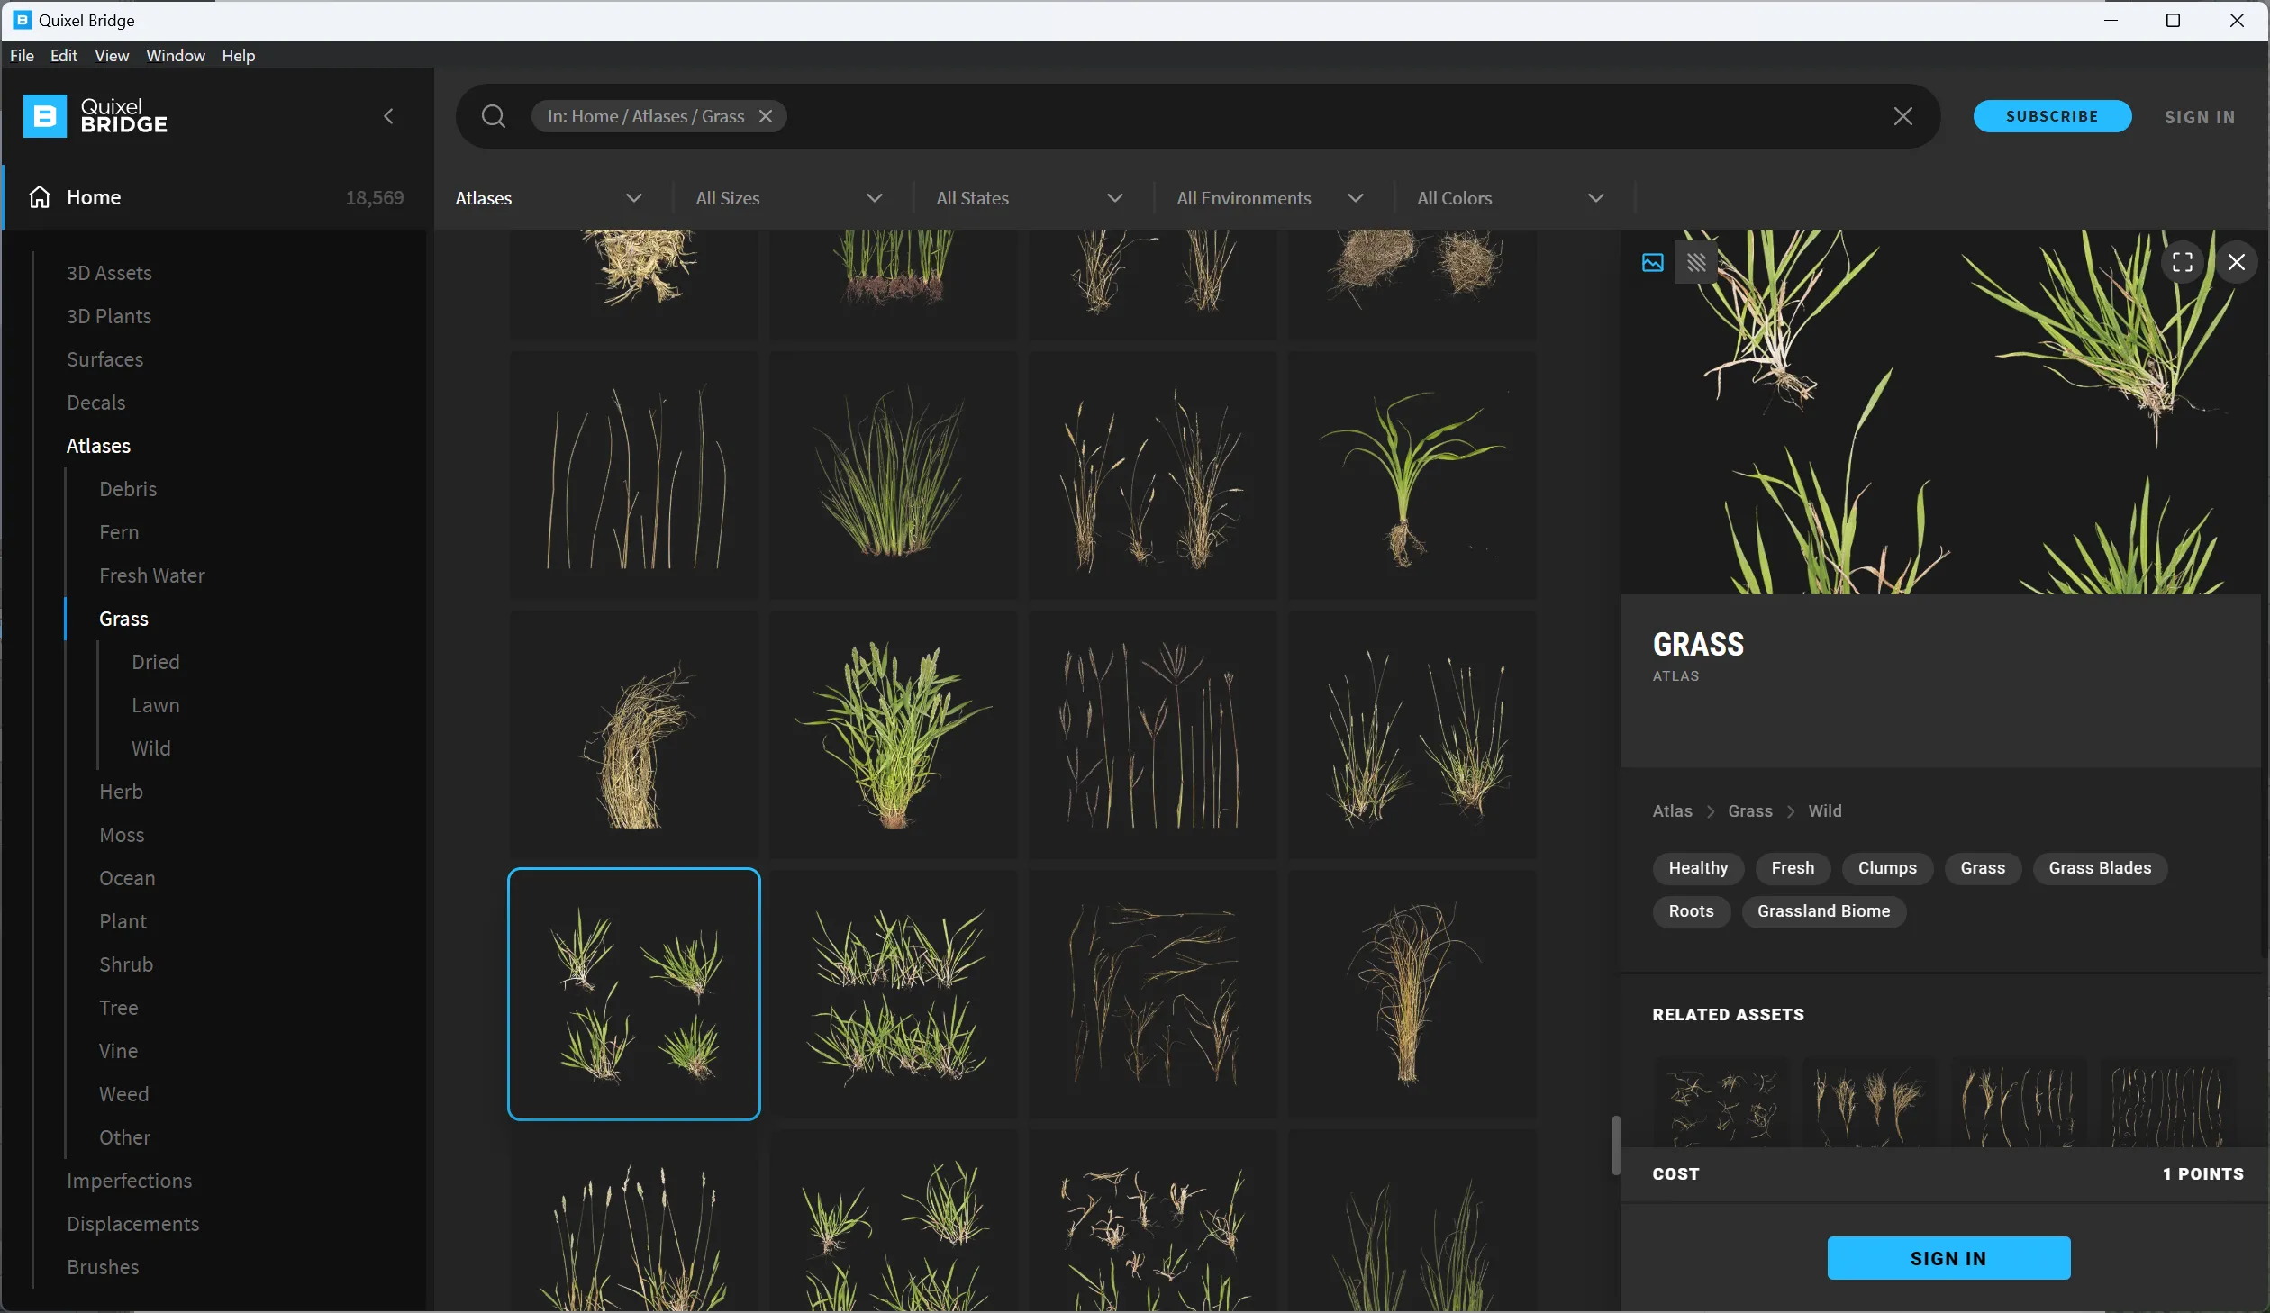The height and width of the screenshot is (1313, 2270).
Task: Switch preview to image view icon
Action: click(x=1652, y=262)
